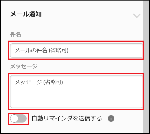Click the 自動リマインダを送信する label text

pos(67,118)
